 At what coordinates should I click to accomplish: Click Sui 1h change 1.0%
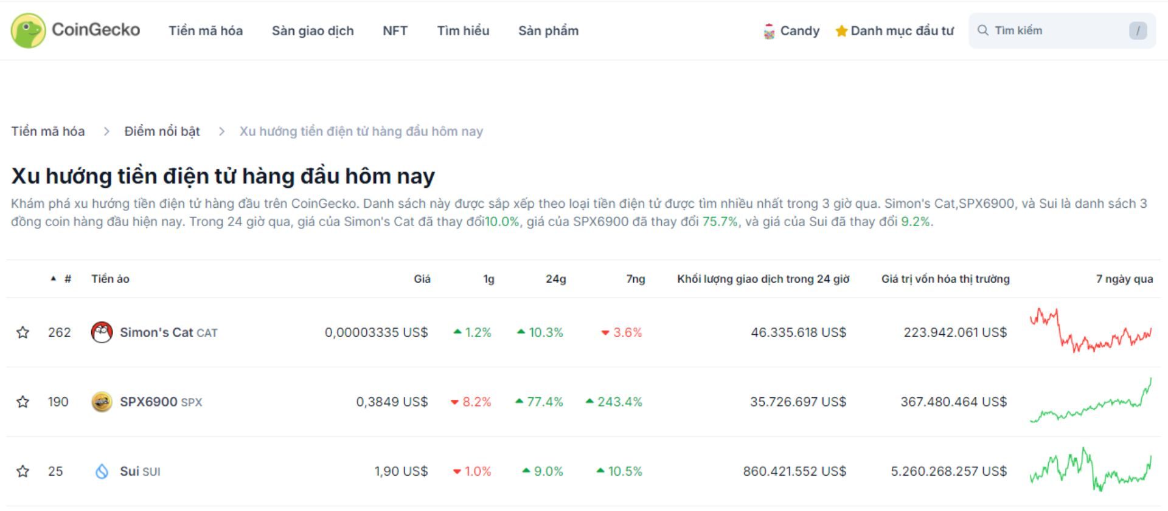click(x=472, y=471)
